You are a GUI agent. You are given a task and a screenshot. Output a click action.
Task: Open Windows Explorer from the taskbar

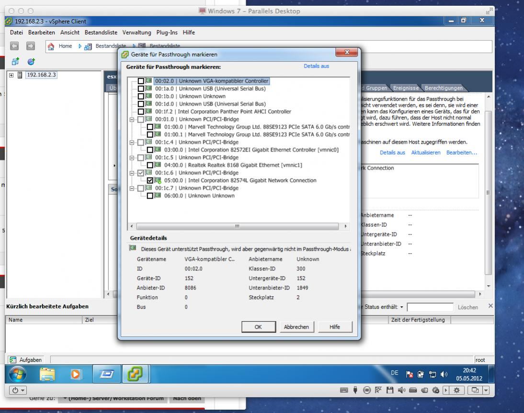pos(47,374)
